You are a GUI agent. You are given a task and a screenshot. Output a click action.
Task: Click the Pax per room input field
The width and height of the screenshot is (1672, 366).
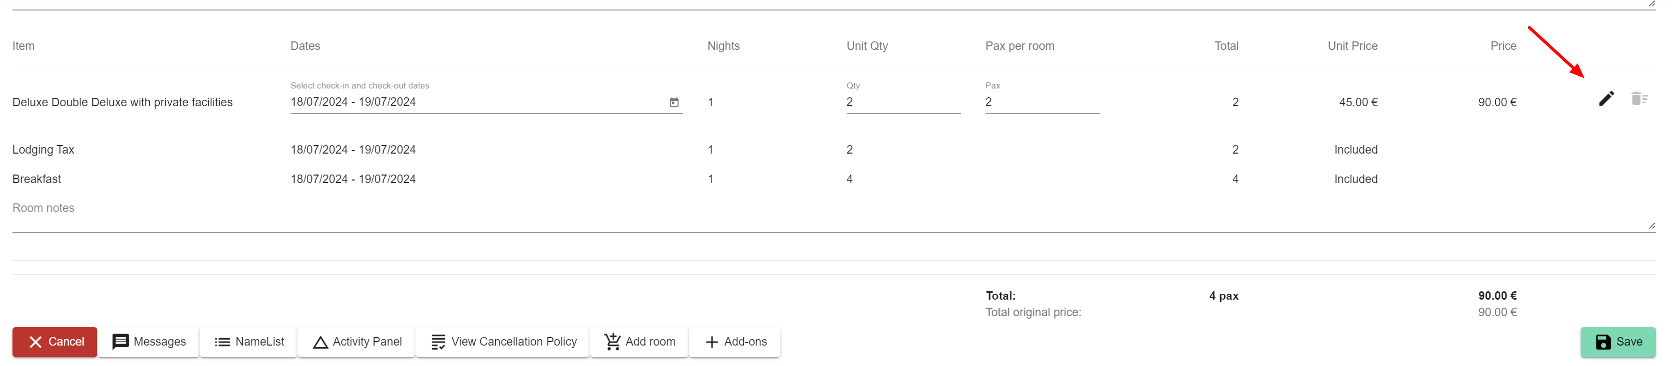[x=1041, y=102]
